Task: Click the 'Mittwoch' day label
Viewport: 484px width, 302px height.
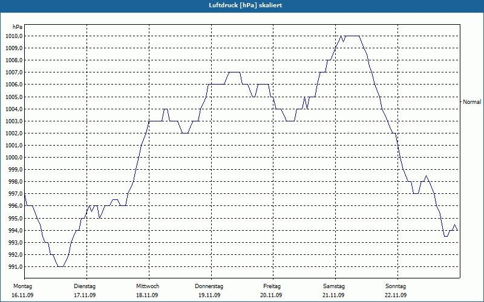Action: pos(148,286)
